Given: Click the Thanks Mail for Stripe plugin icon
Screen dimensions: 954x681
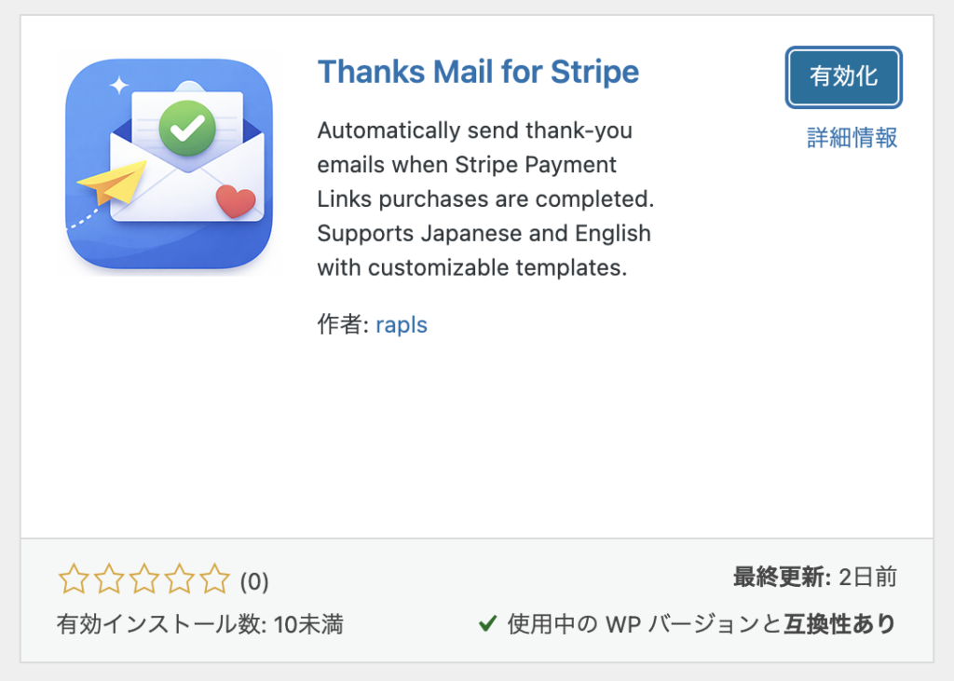Looking at the screenshot, I should (x=169, y=163).
